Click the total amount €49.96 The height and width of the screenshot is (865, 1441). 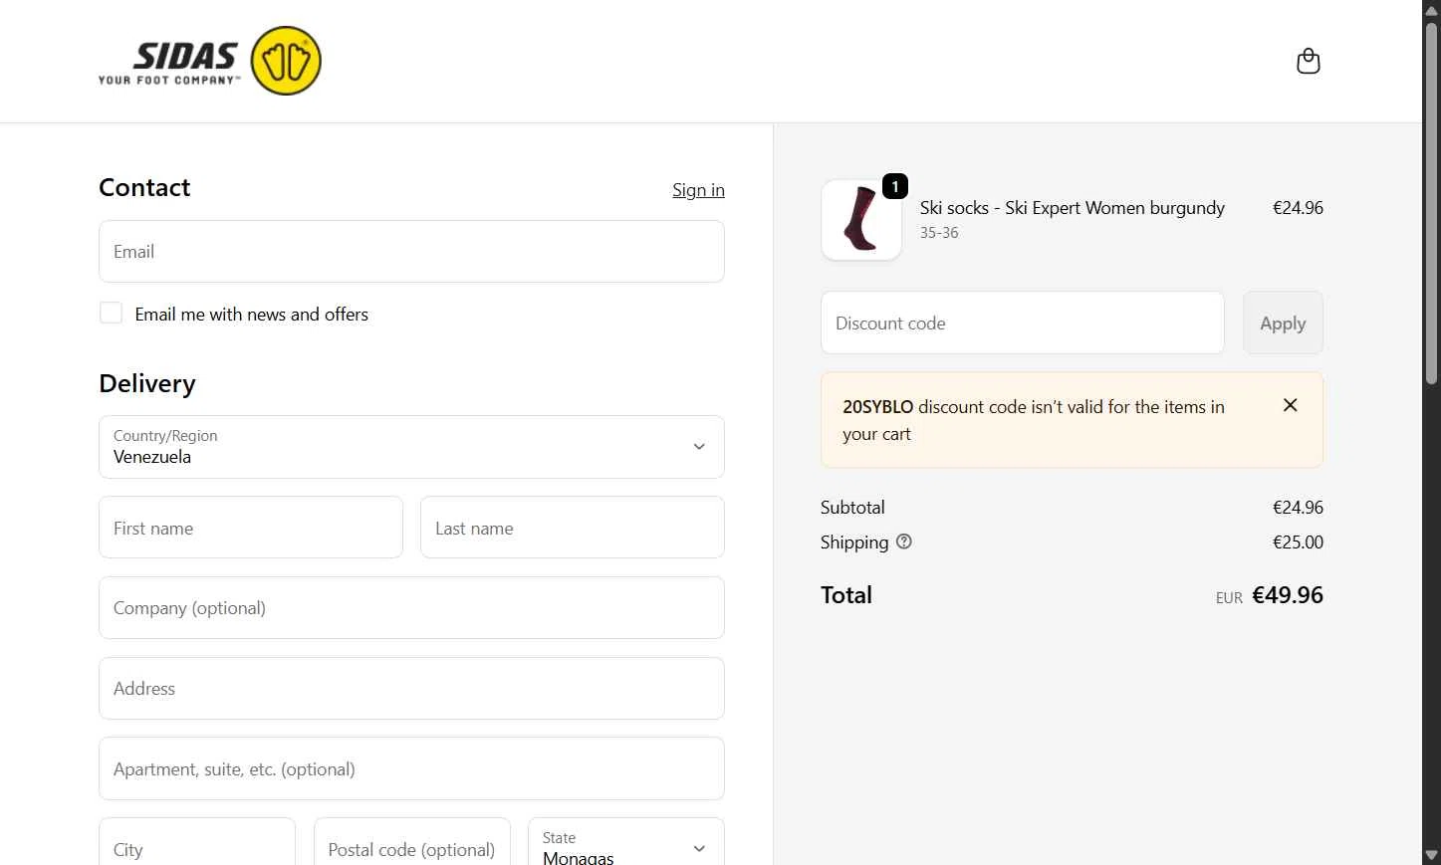(x=1288, y=595)
